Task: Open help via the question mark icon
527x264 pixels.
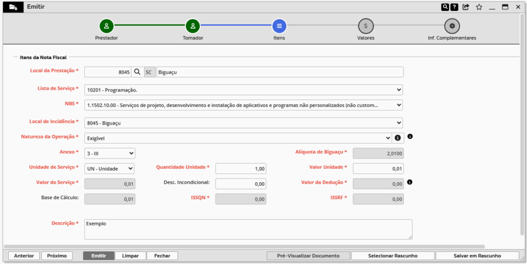Action: pyautogui.click(x=454, y=7)
